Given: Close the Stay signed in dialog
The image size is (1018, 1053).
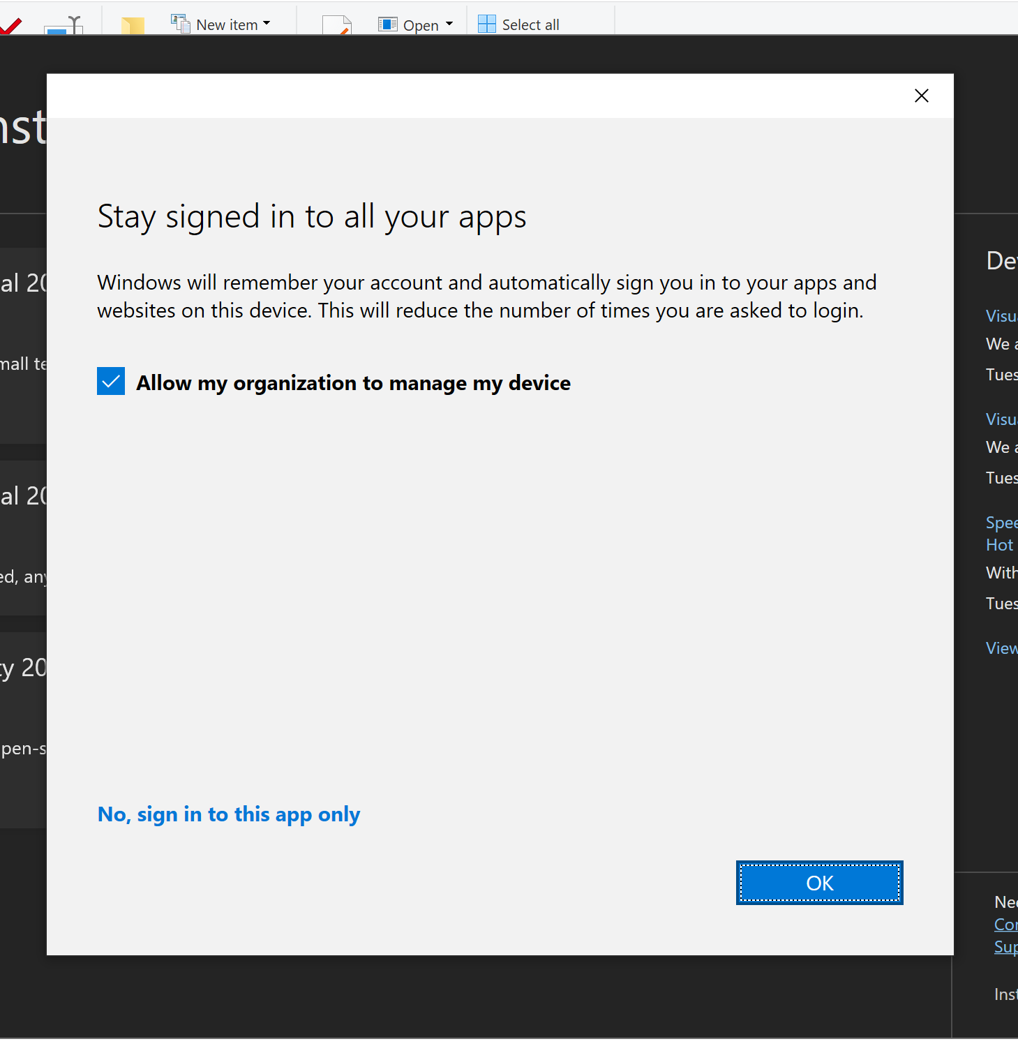Looking at the screenshot, I should click(x=921, y=96).
